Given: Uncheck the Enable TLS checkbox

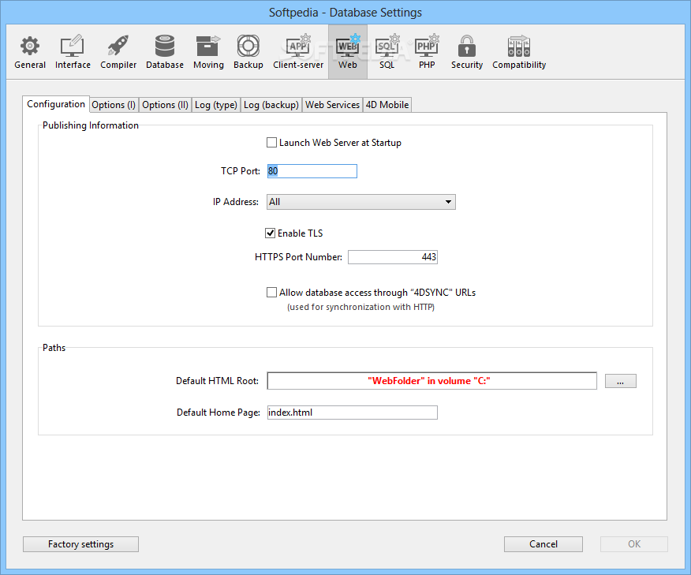Looking at the screenshot, I should 270,233.
